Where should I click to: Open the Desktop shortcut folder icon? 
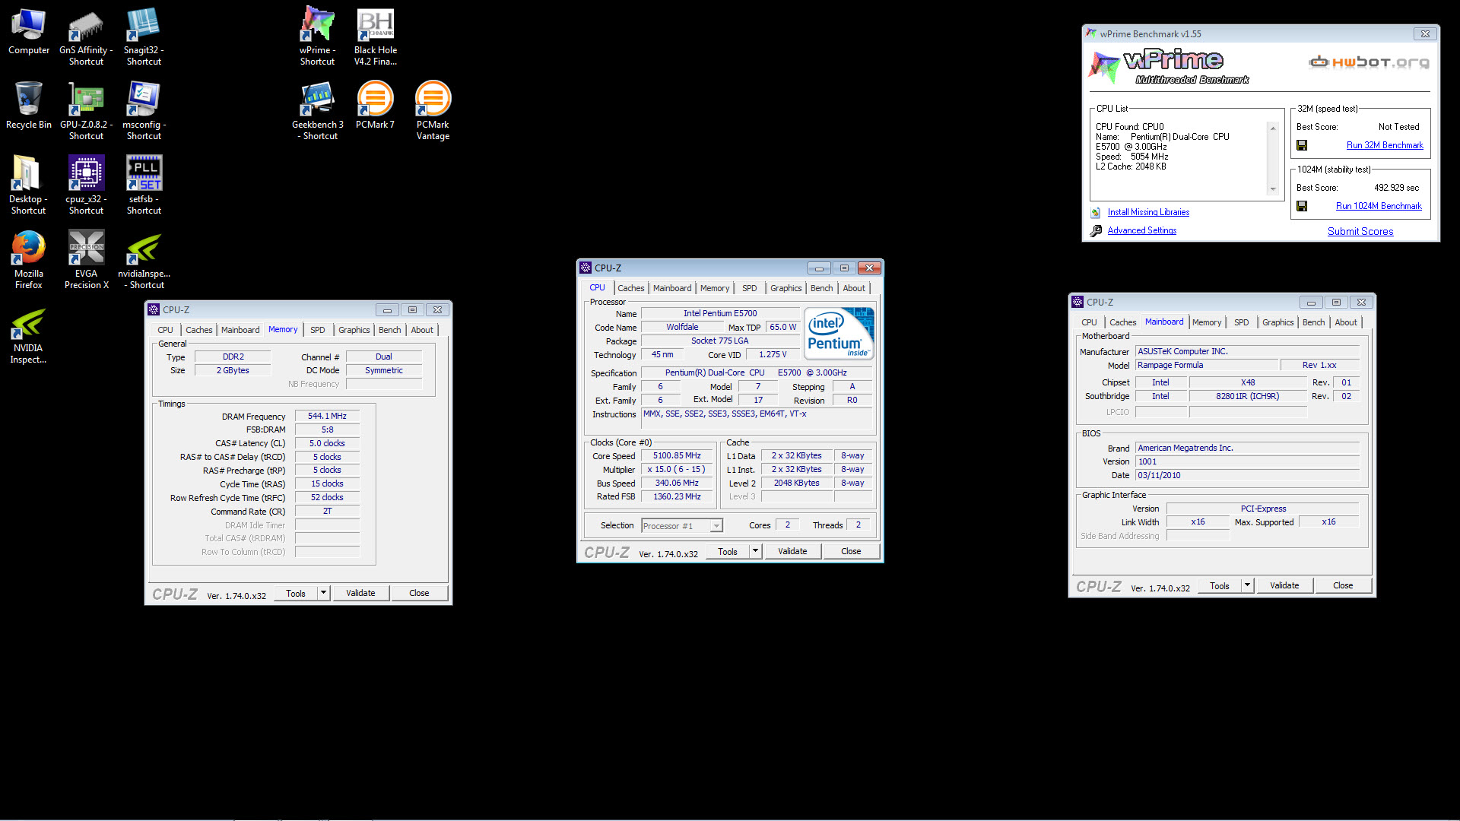coord(29,185)
